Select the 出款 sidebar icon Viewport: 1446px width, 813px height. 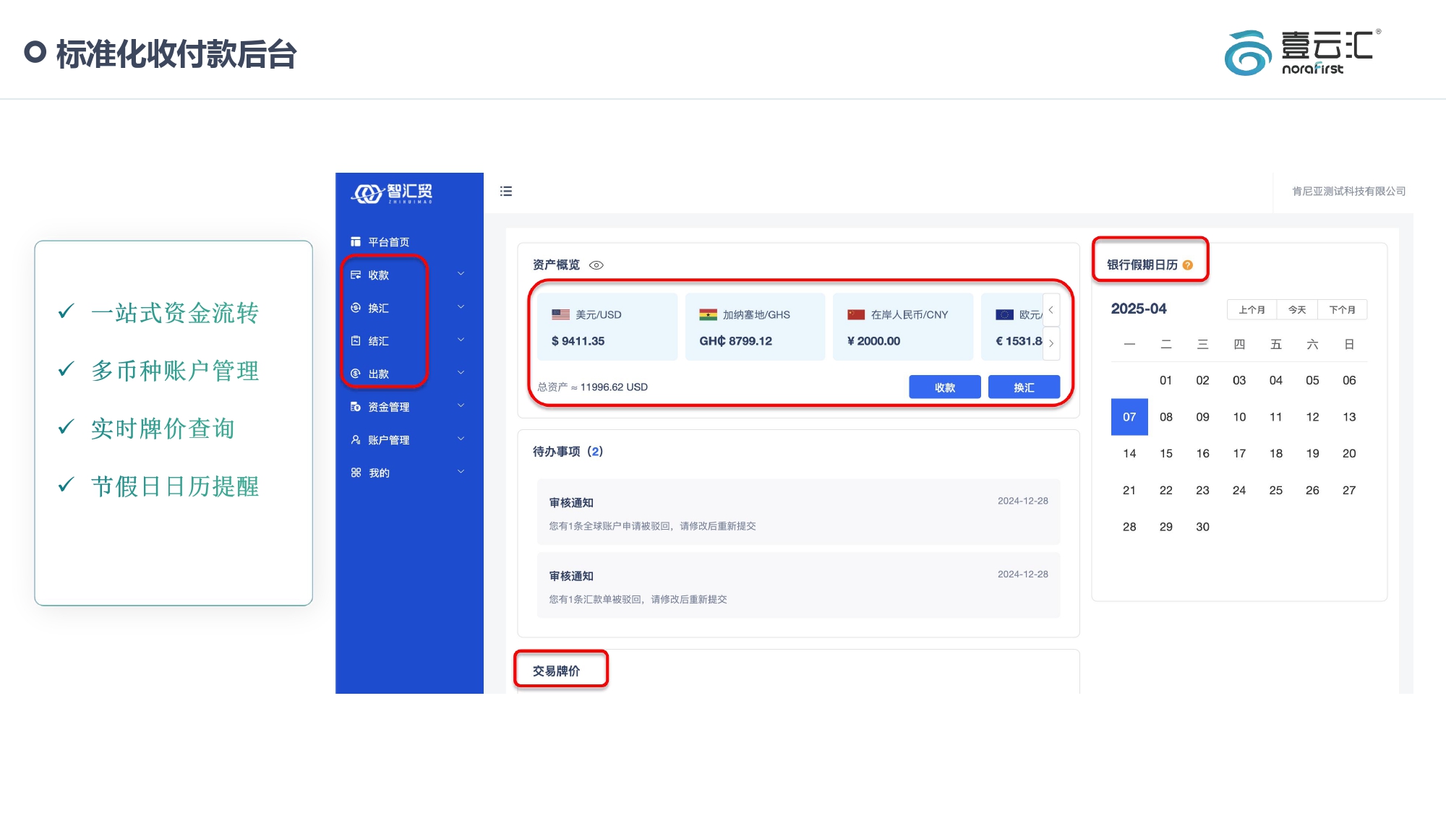(355, 374)
